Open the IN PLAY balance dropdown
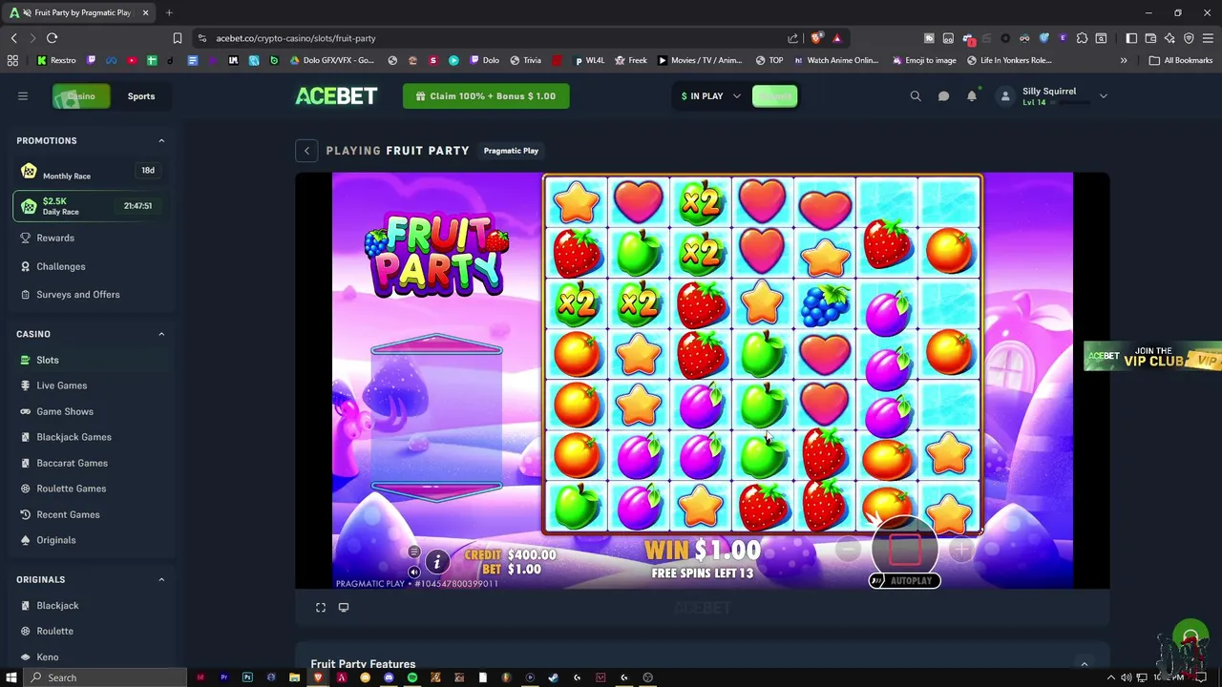1222x687 pixels. click(x=710, y=95)
